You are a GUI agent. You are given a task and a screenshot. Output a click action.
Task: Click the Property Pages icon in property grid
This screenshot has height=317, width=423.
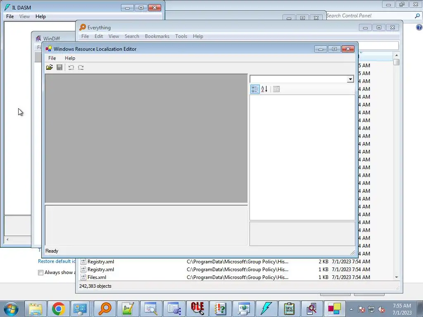coord(276,89)
